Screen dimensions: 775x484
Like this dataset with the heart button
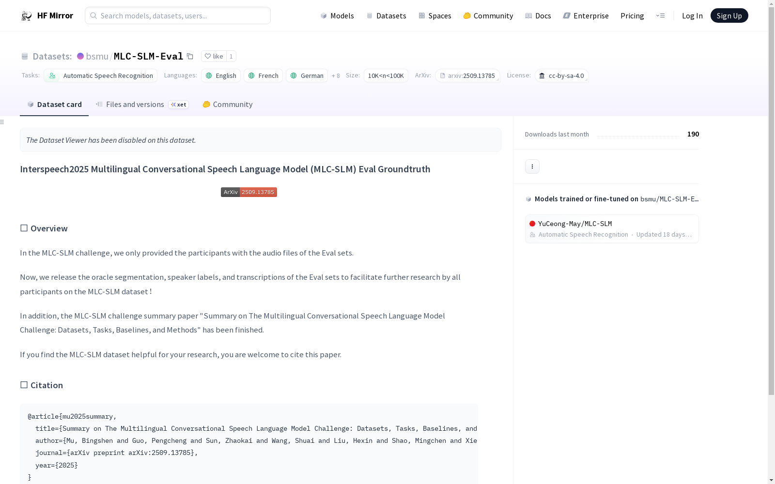pyautogui.click(x=214, y=56)
